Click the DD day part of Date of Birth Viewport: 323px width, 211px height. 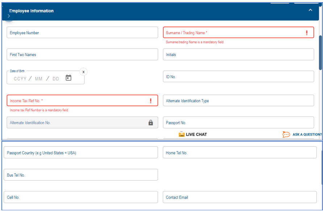coord(56,79)
